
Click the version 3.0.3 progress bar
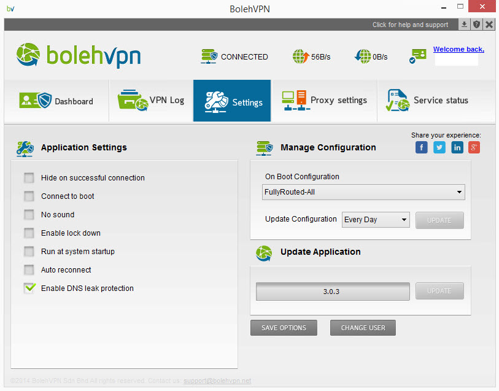click(333, 292)
